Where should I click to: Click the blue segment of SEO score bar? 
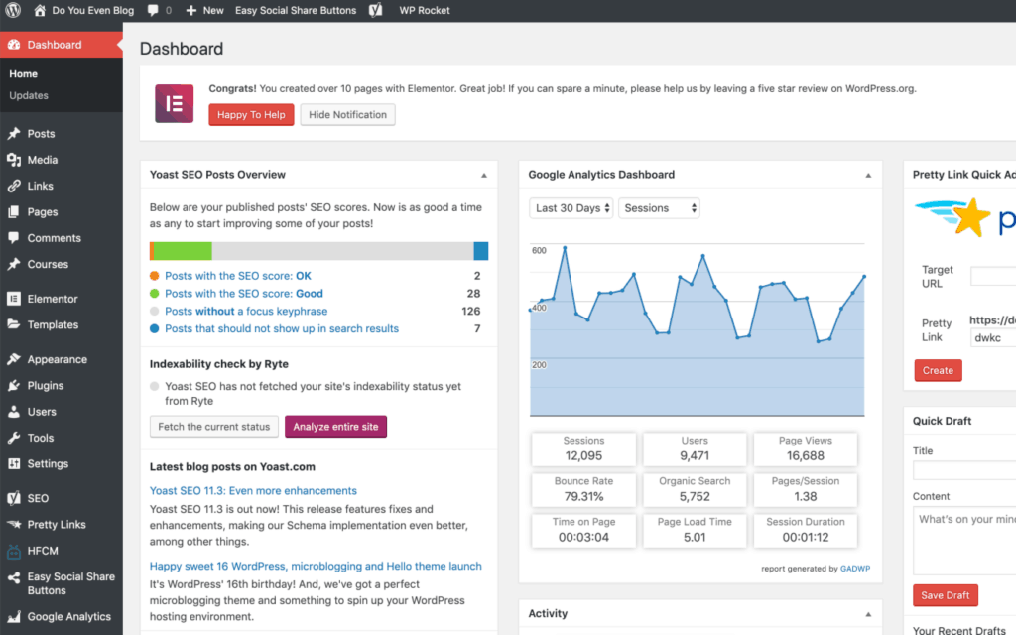[x=481, y=251]
